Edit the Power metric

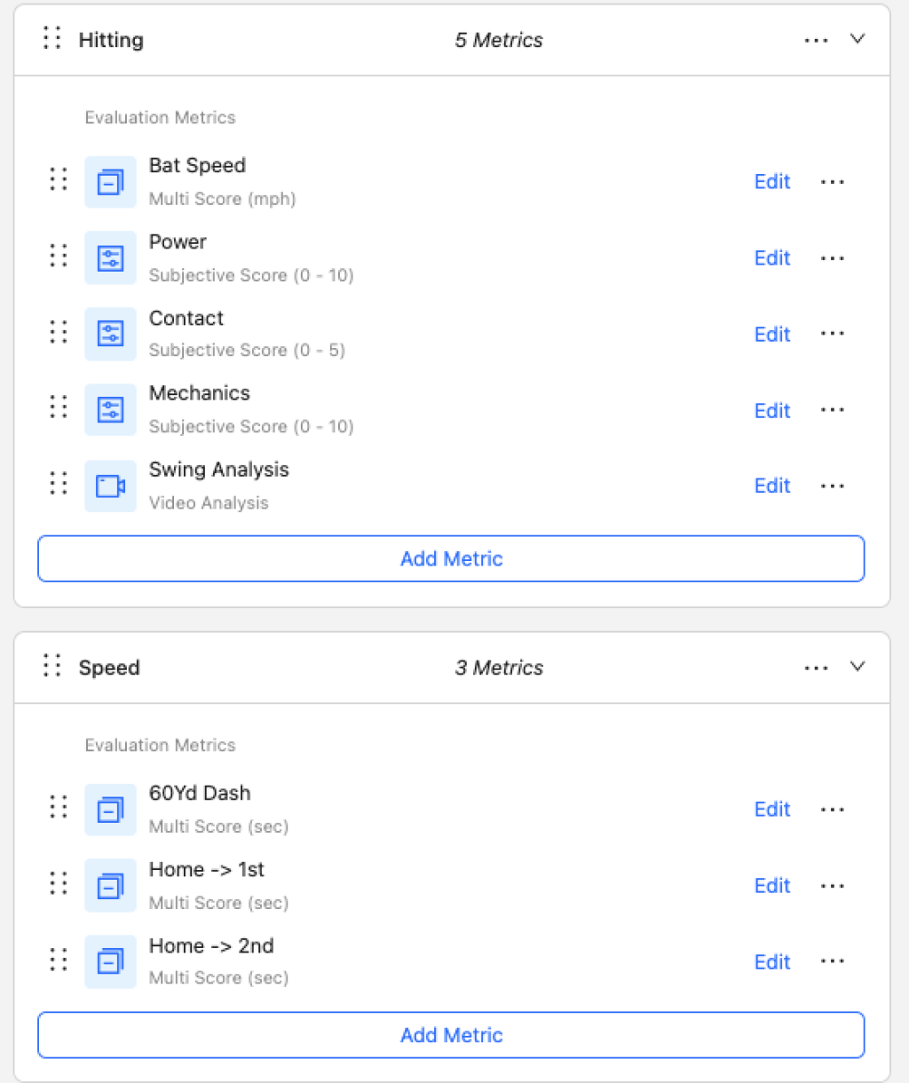(x=772, y=258)
